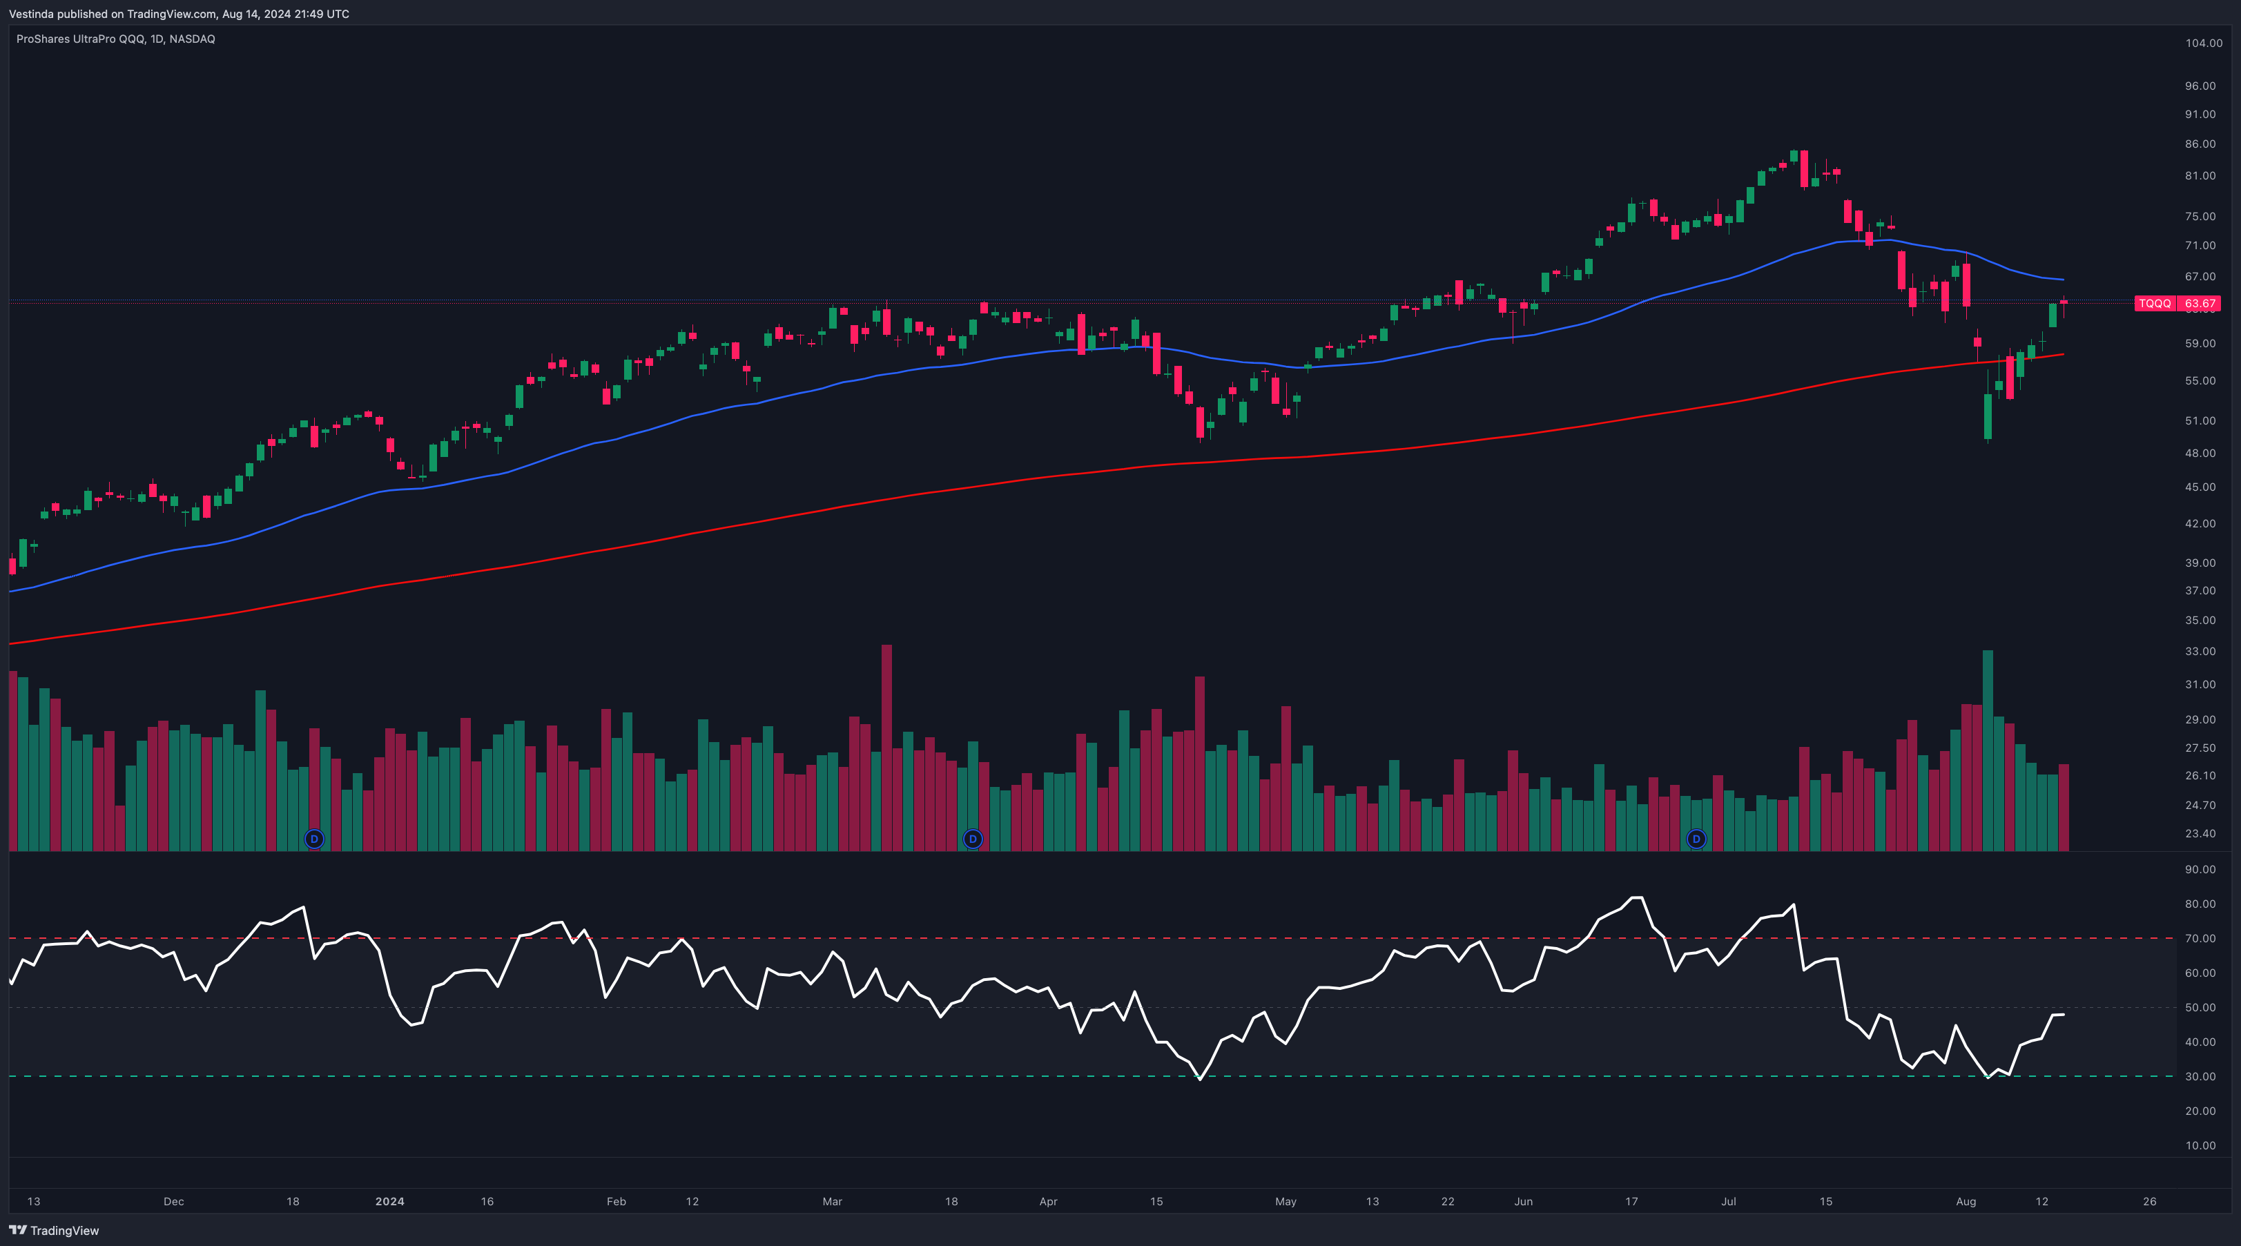
Task: Click the May label on time axis
Action: point(1286,1202)
